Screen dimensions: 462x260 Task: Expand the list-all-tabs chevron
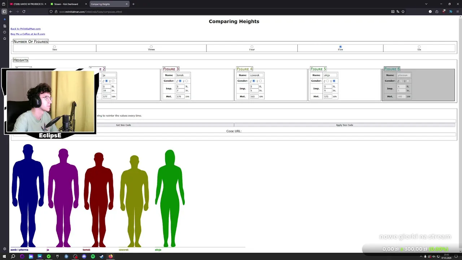tap(426, 4)
